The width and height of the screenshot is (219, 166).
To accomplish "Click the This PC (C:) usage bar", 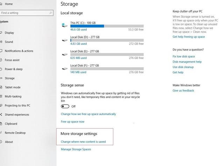I will coord(107,26).
